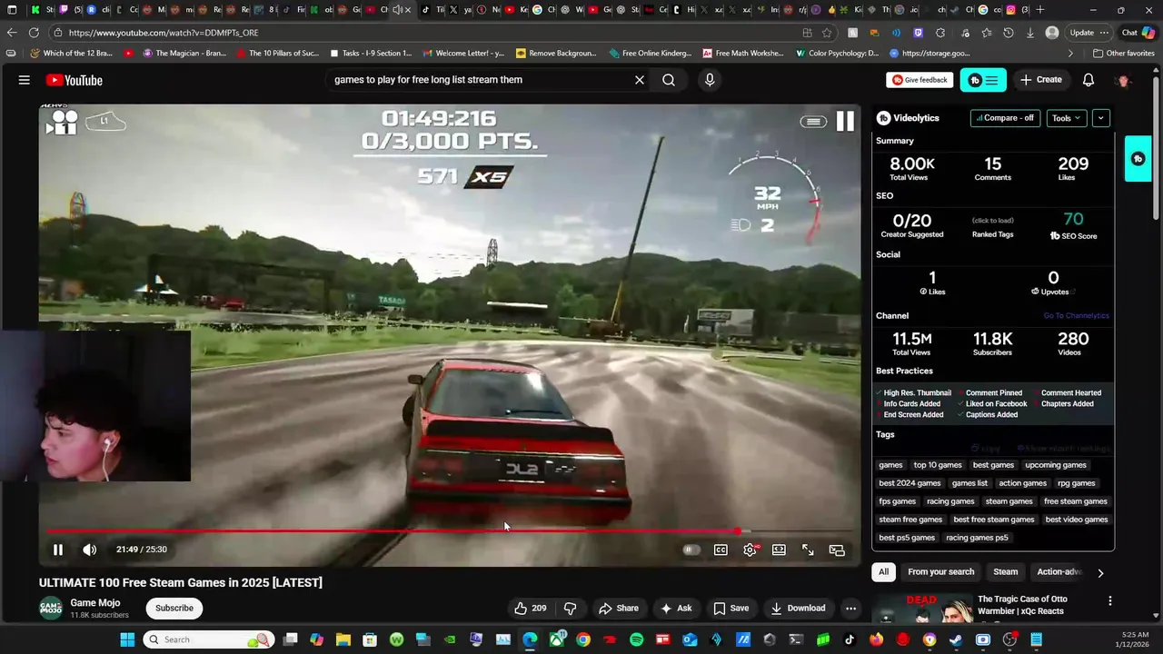This screenshot has height=654, width=1163.
Task: Open YouTube notifications bell
Action: pos(1088,80)
